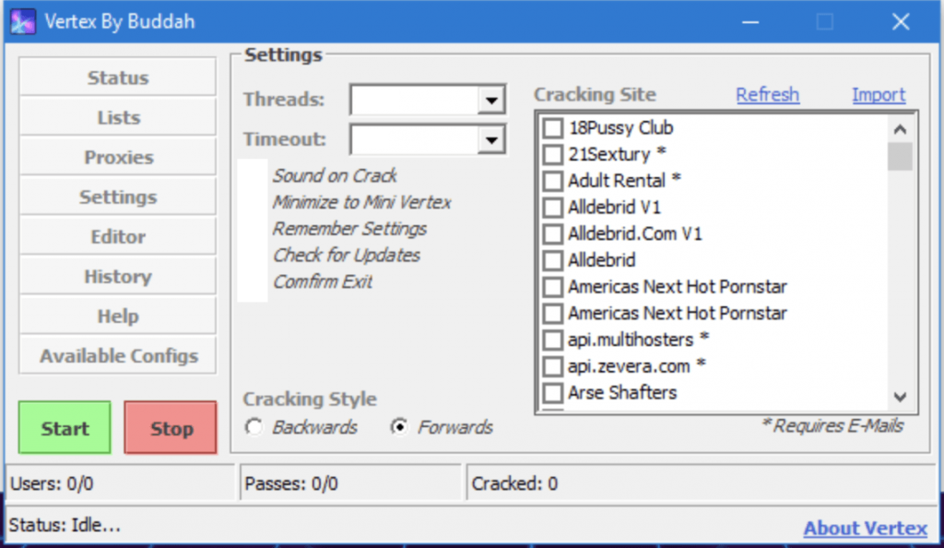Viewport: 944px width, 548px height.
Task: Enable the api.multihosters checkbox
Action: (552, 340)
